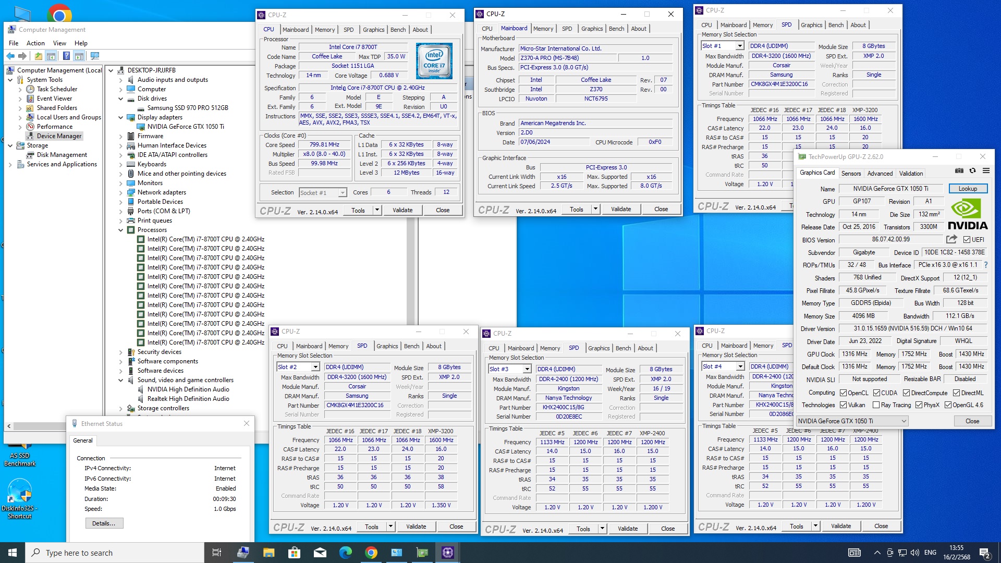Click the Scan for hardware changes icon
Screen dimensions: 1001x563
pos(95,56)
